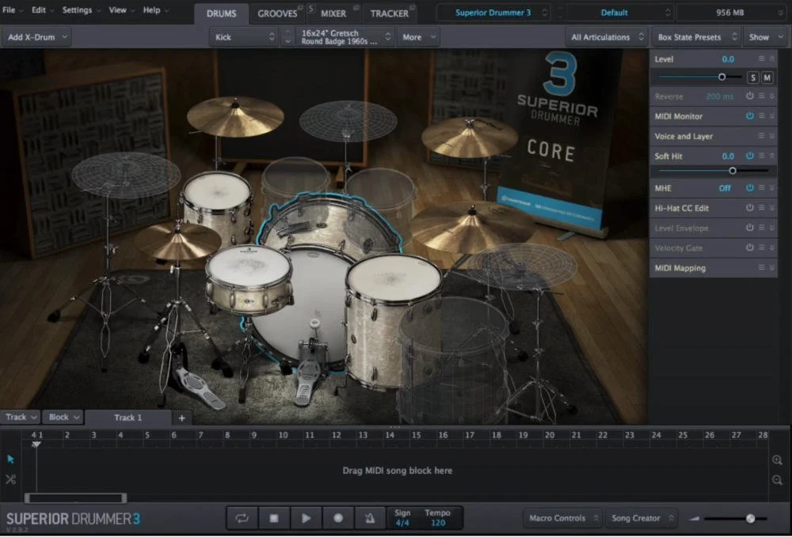Open the Track menu button

click(21, 417)
